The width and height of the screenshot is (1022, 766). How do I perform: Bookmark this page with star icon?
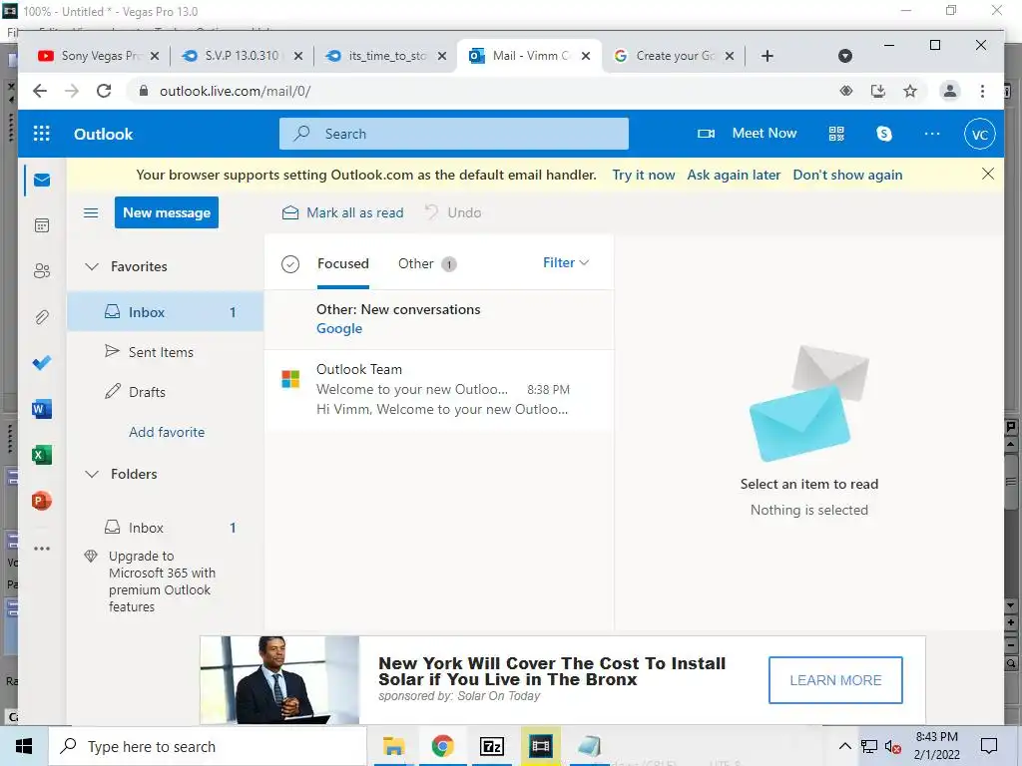coord(910,91)
